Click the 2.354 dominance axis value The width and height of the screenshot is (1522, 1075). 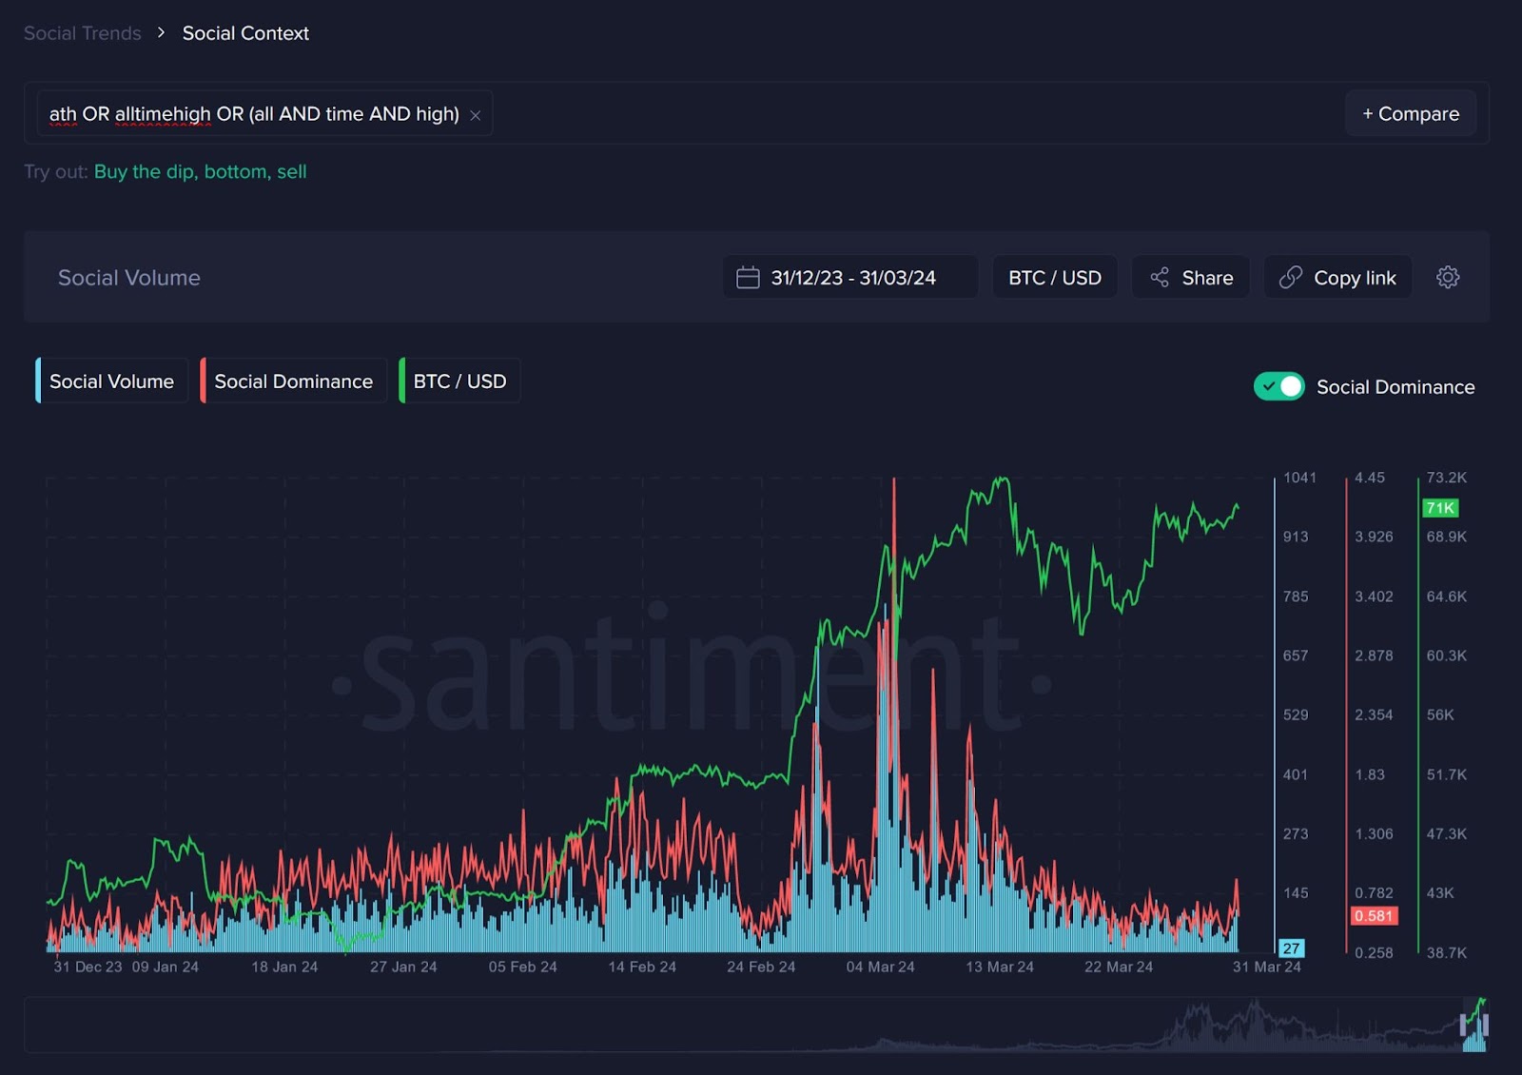[1374, 714]
